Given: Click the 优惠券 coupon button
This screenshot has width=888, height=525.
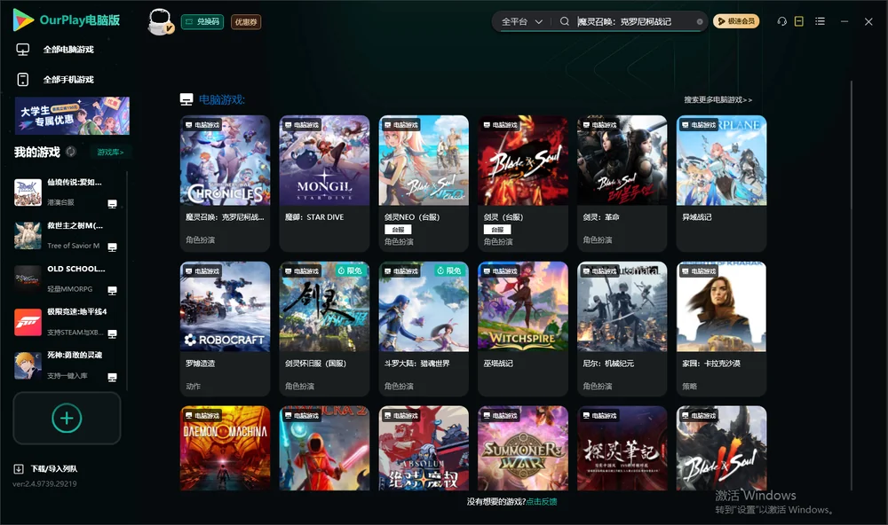Looking at the screenshot, I should 246,22.
